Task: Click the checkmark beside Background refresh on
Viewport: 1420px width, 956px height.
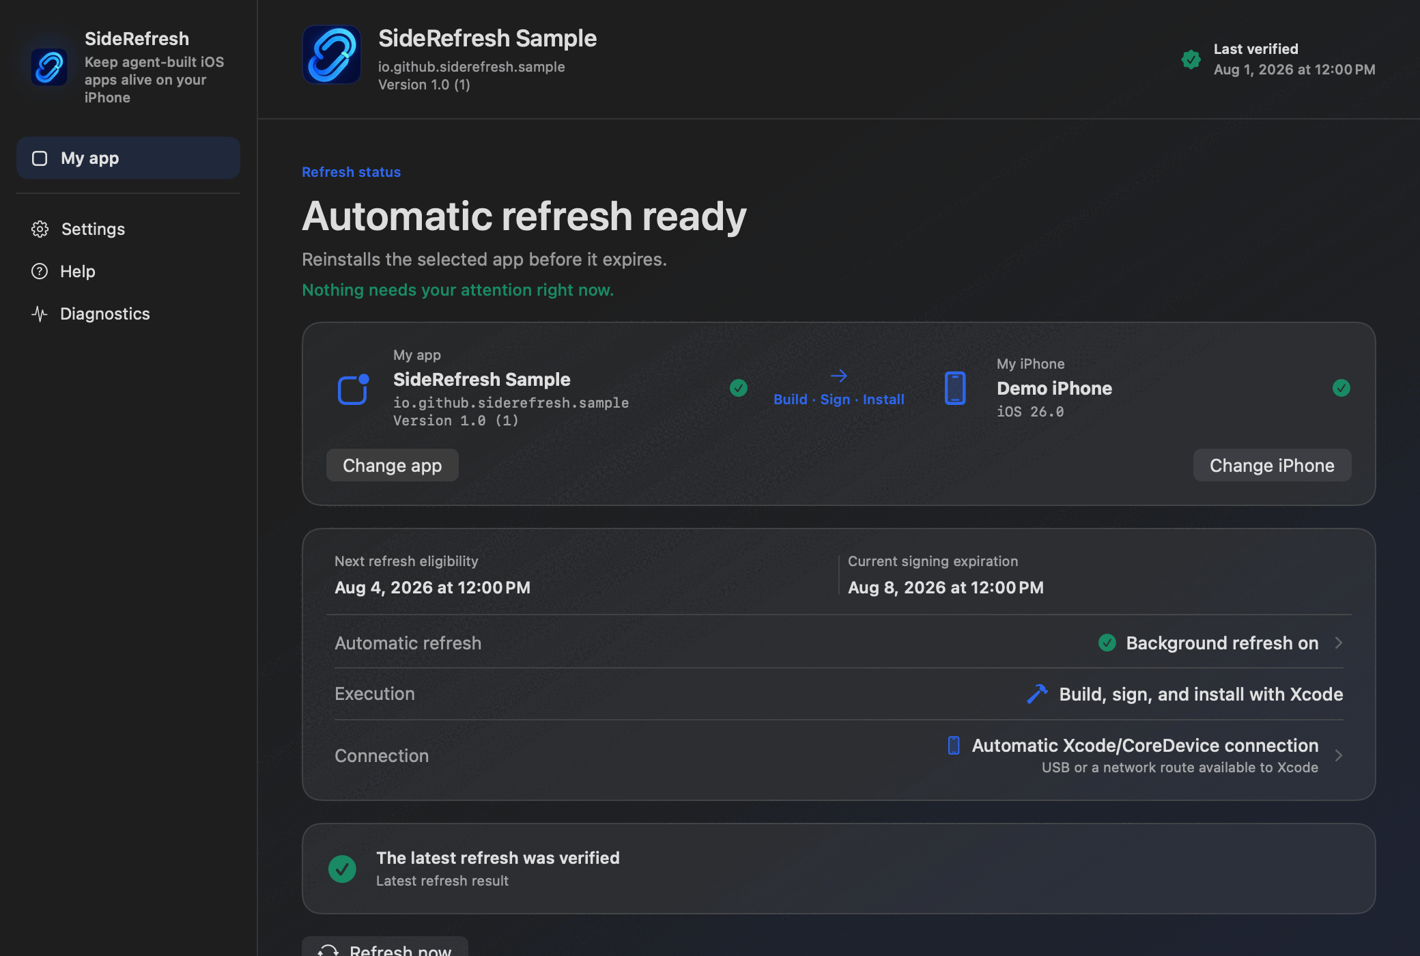Action: point(1107,643)
